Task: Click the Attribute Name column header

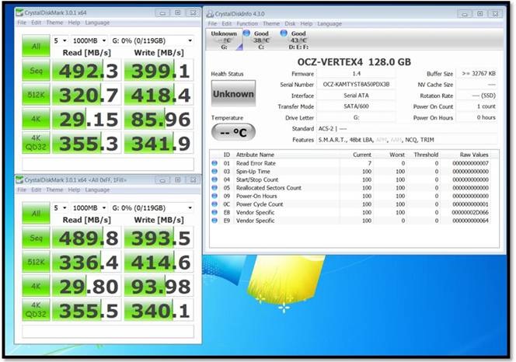Action: tap(255, 155)
